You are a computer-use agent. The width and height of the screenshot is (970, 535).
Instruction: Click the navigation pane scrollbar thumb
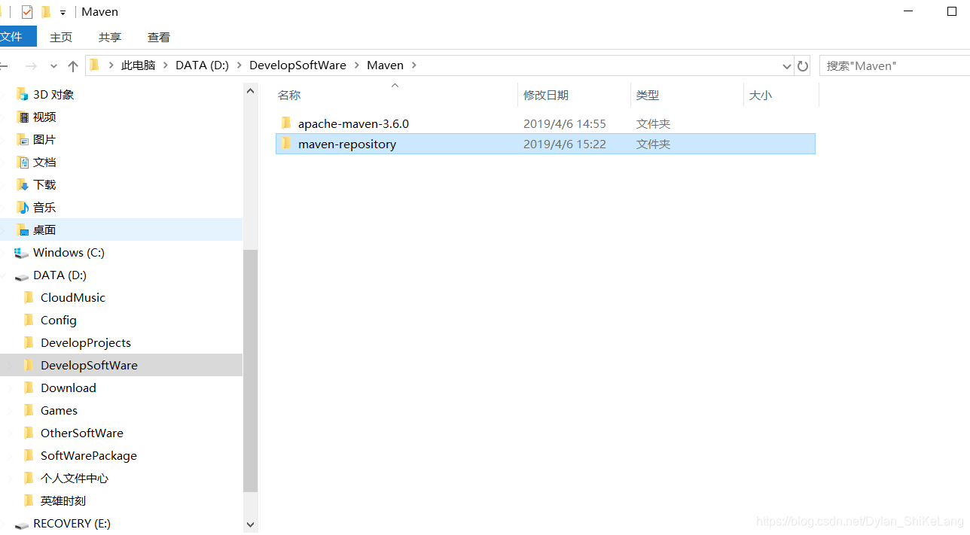(251, 370)
